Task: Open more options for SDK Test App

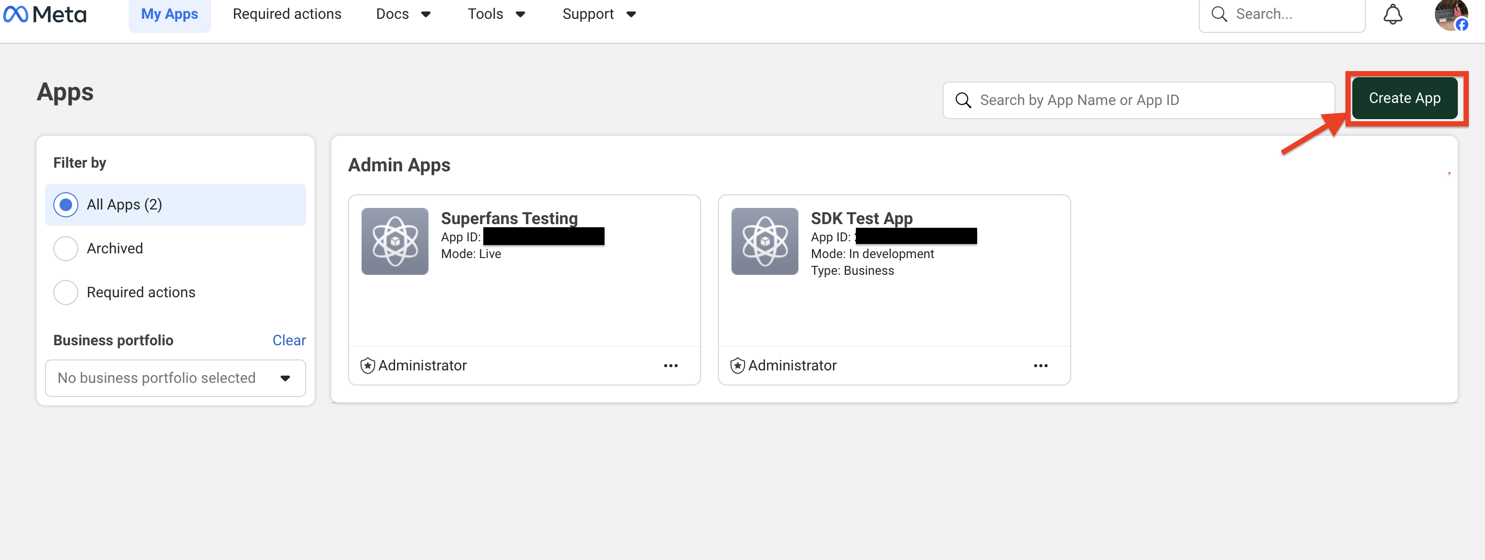Action: click(1040, 366)
